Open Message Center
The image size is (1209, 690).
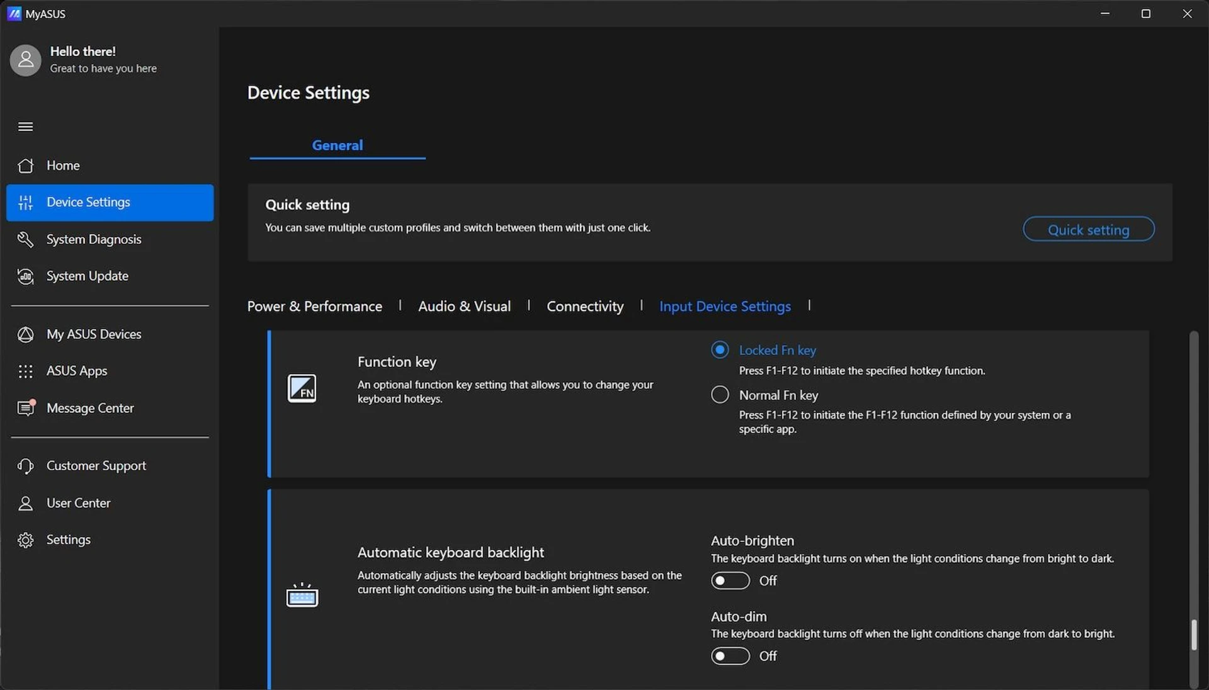coord(110,408)
